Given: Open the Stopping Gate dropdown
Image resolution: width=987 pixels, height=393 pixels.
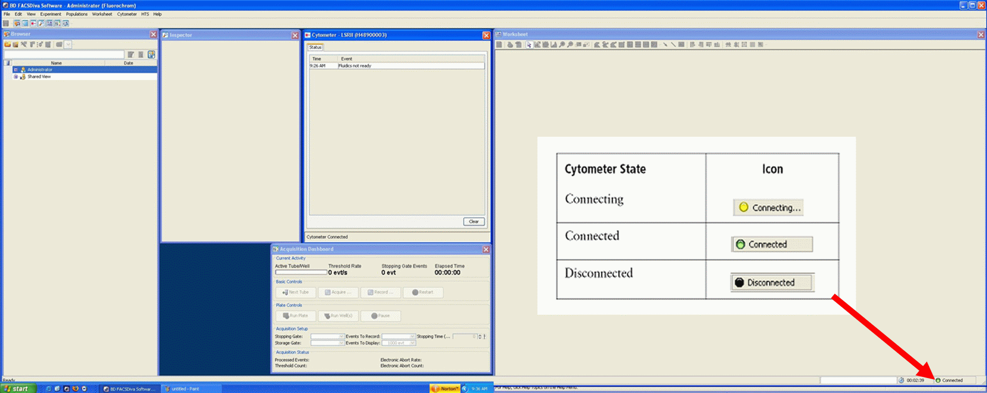Looking at the screenshot, I should point(328,336).
